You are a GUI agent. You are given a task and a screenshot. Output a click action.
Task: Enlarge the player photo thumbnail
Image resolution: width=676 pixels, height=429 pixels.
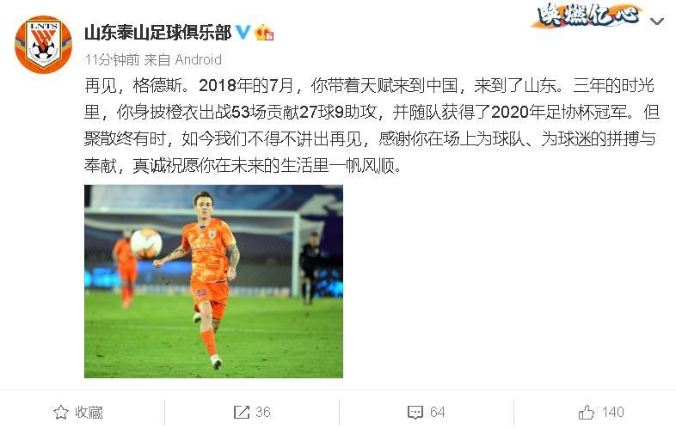pos(213,281)
